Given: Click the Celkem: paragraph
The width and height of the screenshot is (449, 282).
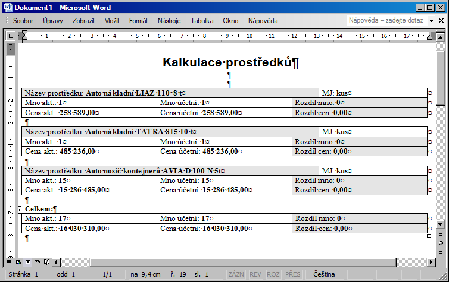Looking at the screenshot, I should point(40,209).
